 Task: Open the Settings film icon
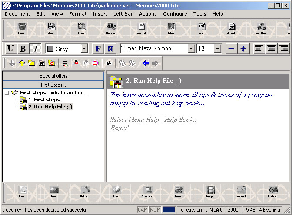(211, 190)
